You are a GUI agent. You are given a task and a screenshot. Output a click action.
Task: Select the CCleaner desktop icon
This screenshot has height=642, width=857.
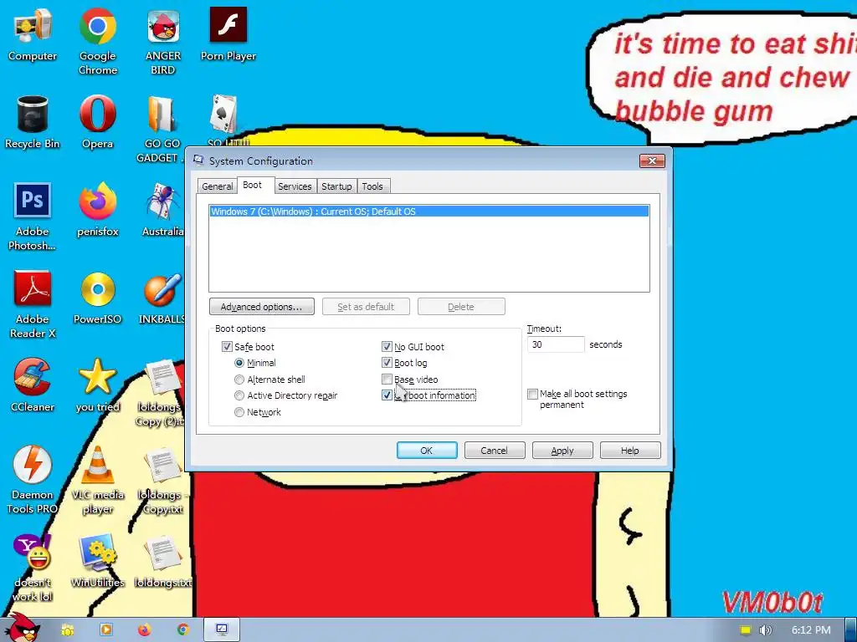tap(33, 385)
